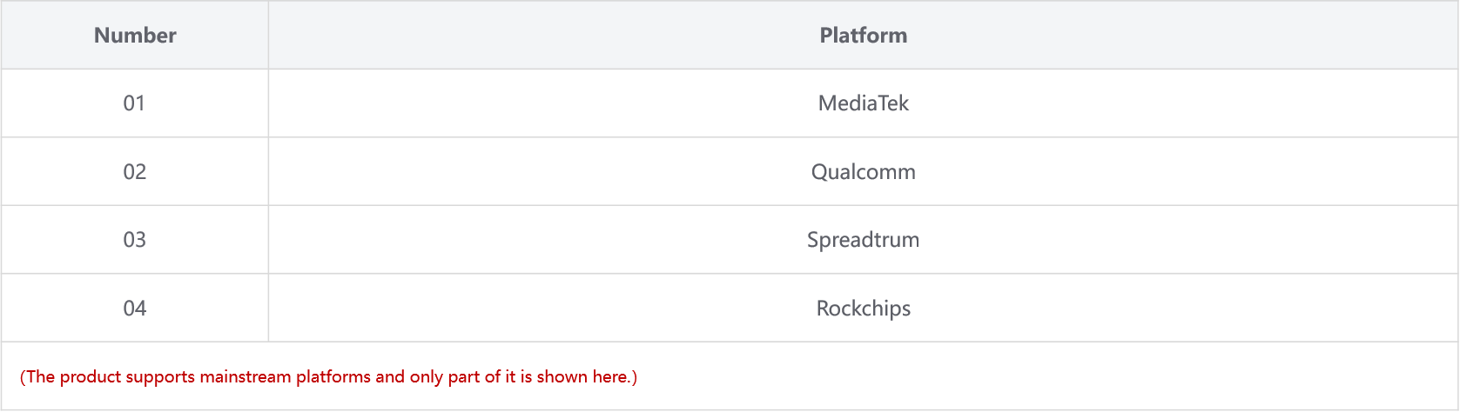
Task: Click the Number column header
Action: click(135, 35)
